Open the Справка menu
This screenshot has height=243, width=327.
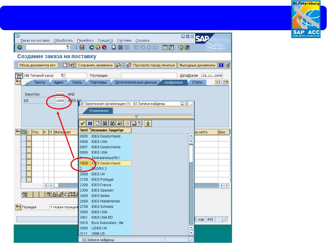point(143,41)
